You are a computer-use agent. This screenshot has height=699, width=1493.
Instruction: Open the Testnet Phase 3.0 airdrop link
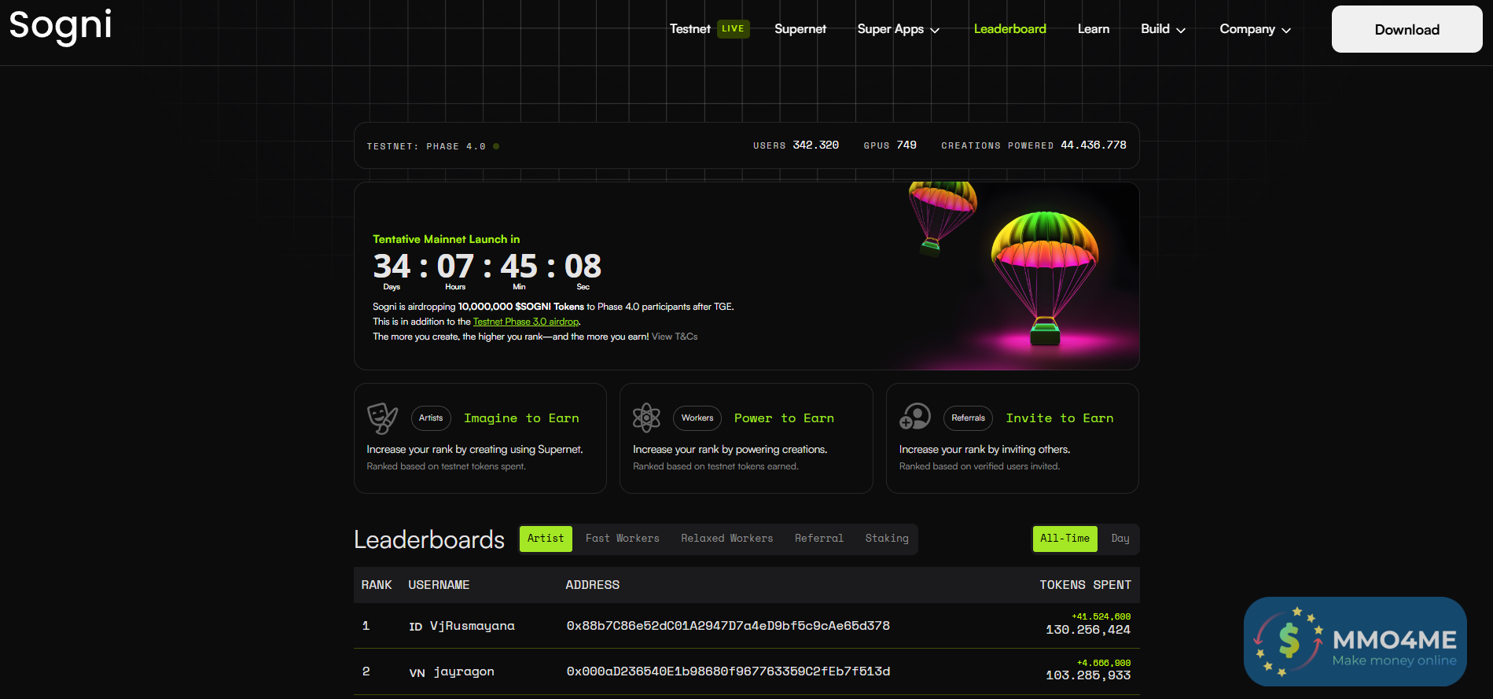[526, 322]
